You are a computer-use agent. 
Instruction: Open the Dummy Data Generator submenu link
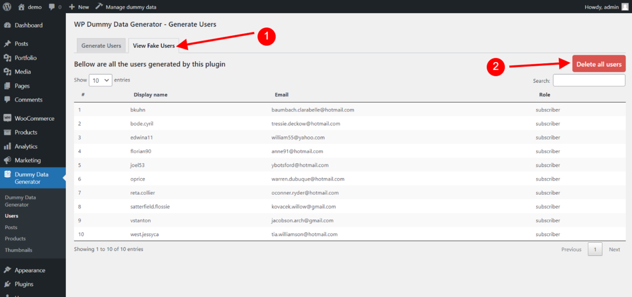pyautogui.click(x=21, y=201)
